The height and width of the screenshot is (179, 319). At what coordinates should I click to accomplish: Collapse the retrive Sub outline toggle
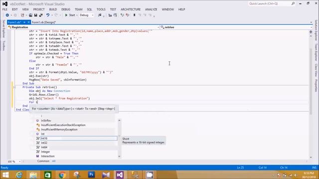(14, 88)
